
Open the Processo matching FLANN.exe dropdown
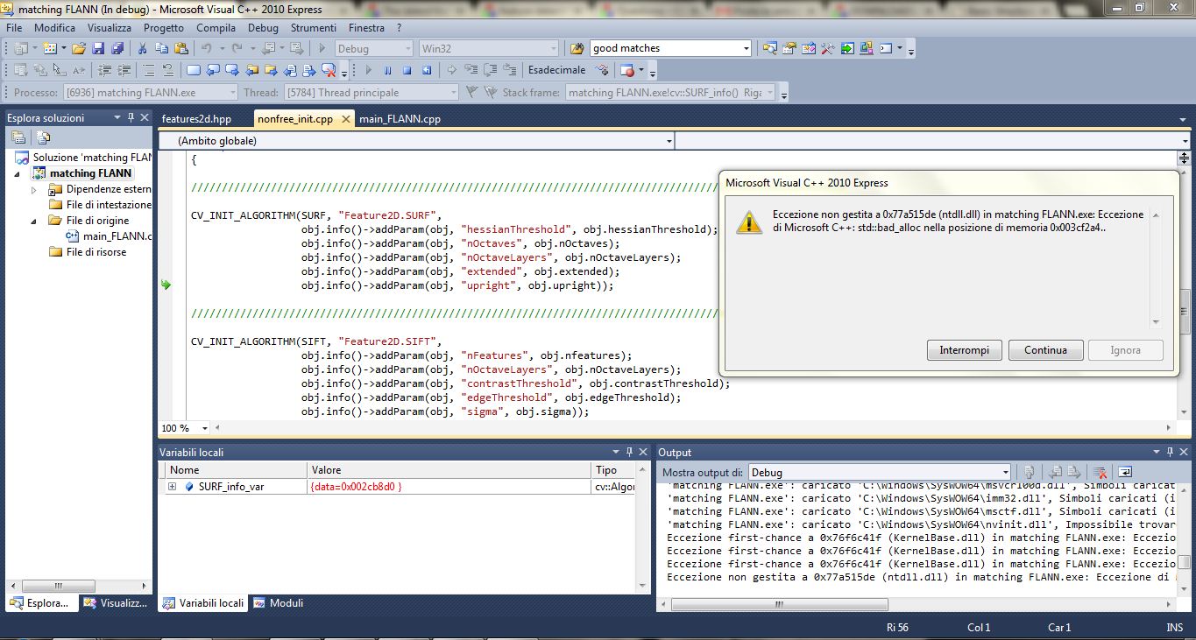tap(232, 92)
